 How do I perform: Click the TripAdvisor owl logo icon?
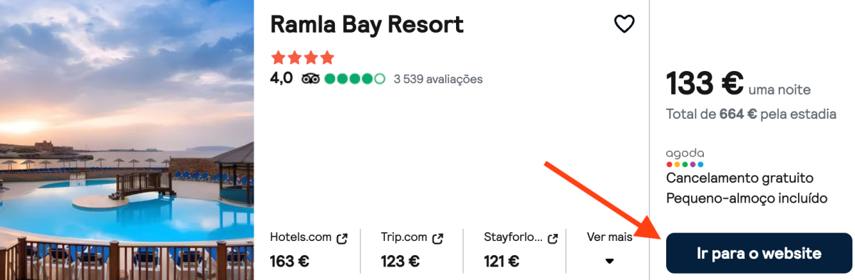(311, 79)
